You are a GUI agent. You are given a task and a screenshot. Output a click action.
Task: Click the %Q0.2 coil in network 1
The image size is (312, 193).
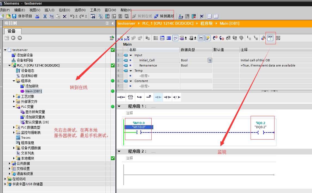(x=261, y=132)
